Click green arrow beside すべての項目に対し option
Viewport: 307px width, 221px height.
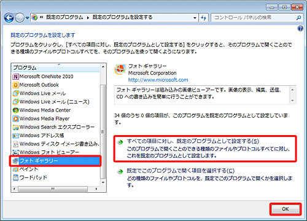click(120, 142)
